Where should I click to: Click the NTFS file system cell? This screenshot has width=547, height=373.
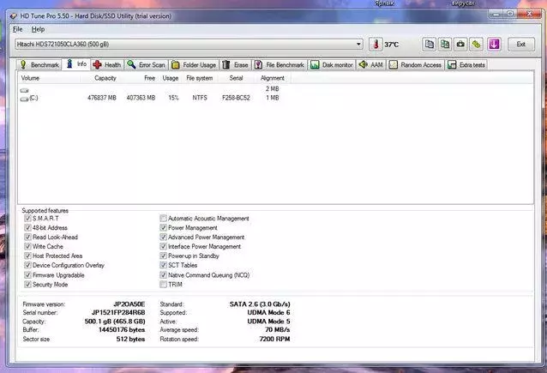tap(200, 98)
